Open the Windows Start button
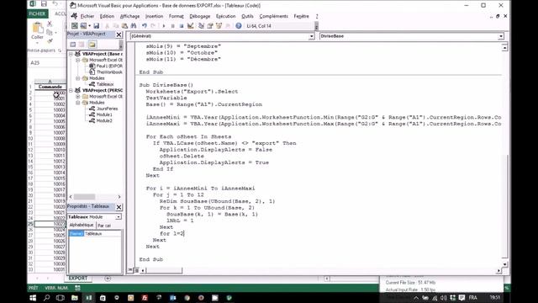538x303 pixels. pyautogui.click(x=33, y=298)
